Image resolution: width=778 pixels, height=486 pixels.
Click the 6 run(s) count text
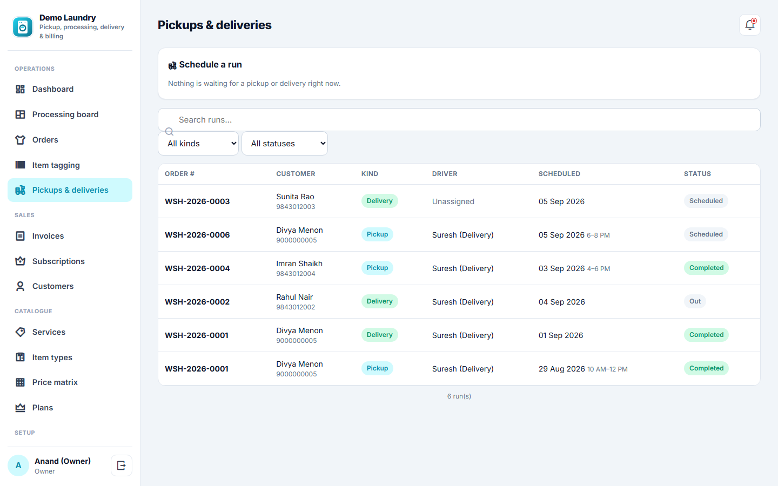(x=459, y=396)
